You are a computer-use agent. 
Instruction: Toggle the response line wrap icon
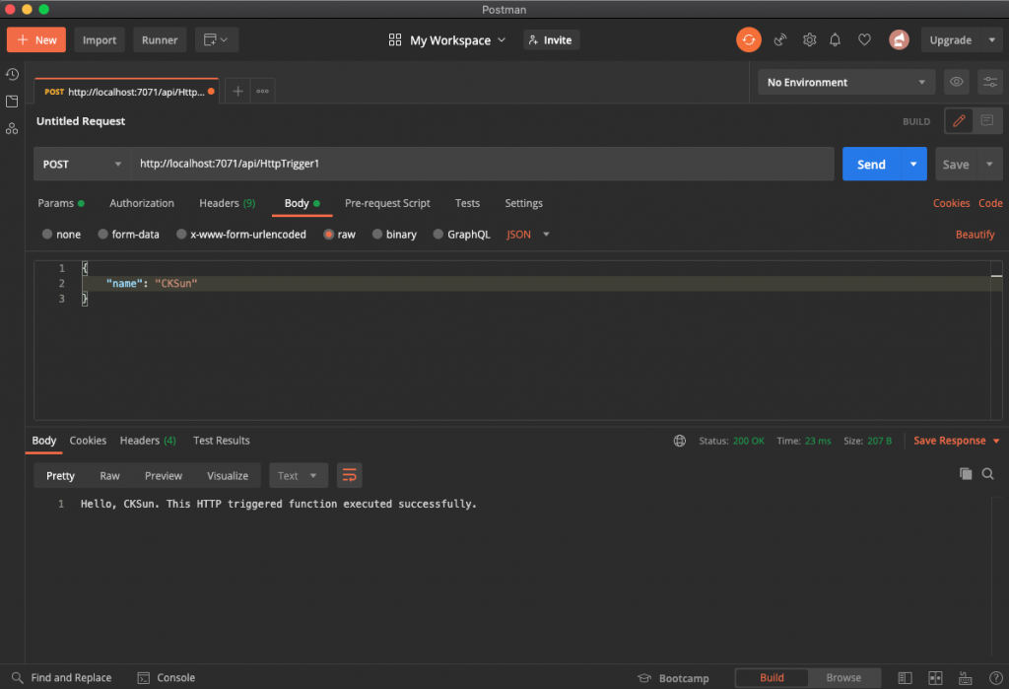[x=350, y=476]
